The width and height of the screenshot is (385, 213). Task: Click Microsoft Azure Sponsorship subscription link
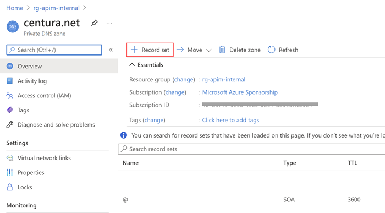240,92
